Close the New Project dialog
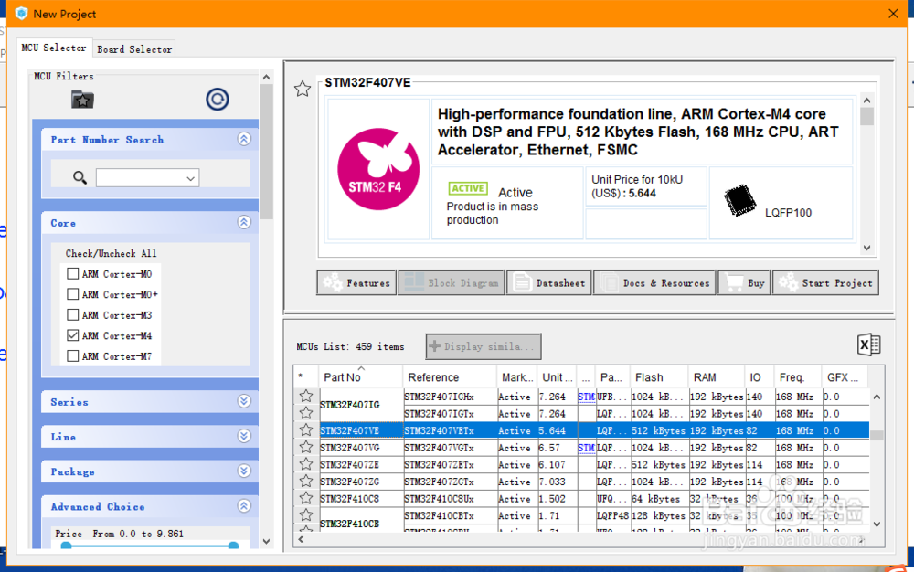Viewport: 914px width, 572px height. point(893,14)
